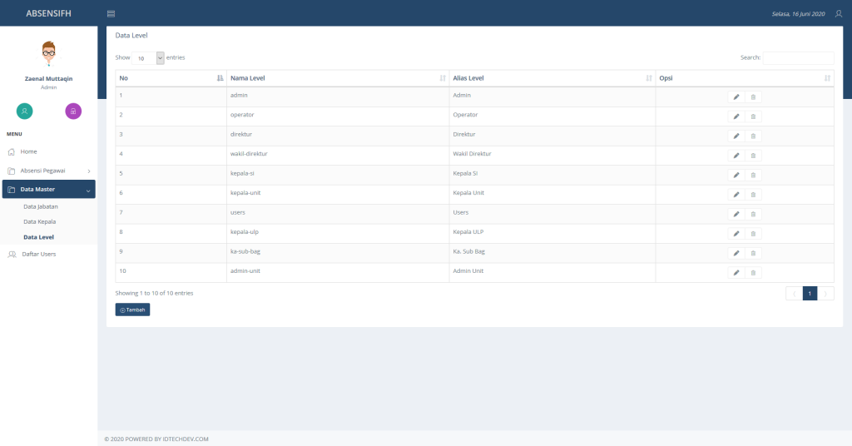
Task: Edit the operator level row
Action: pyautogui.click(x=736, y=116)
